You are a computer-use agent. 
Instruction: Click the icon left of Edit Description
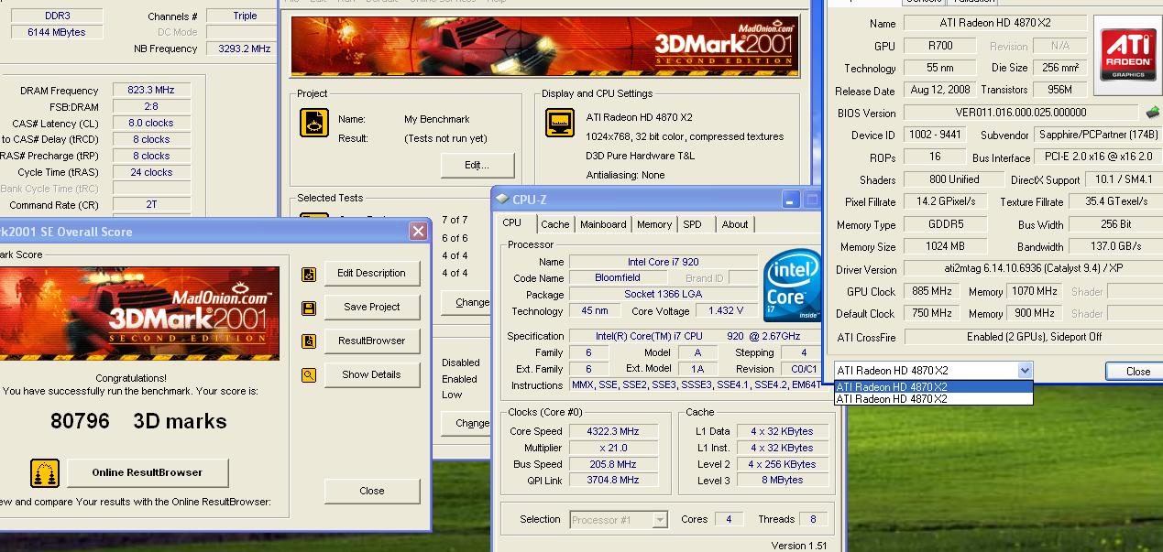point(309,273)
